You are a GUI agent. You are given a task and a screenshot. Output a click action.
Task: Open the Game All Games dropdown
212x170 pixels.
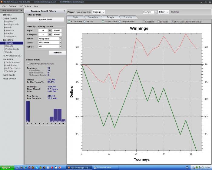point(50,42)
